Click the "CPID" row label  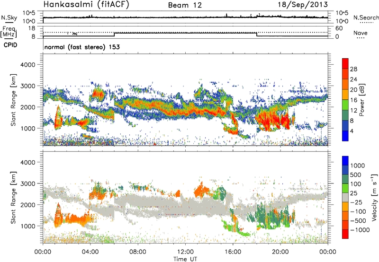tap(10, 45)
